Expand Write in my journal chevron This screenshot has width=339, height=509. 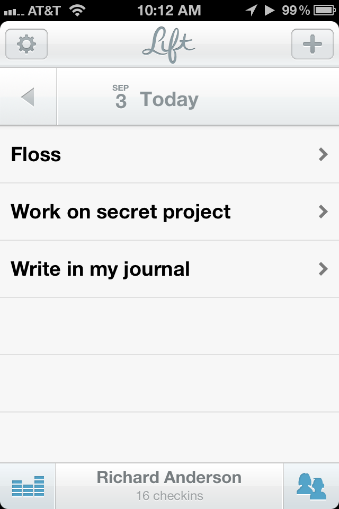(x=323, y=269)
